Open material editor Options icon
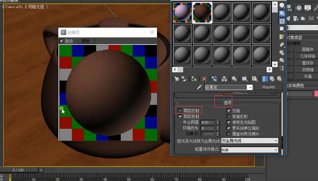 pos(282,52)
